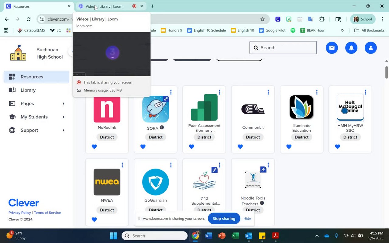This screenshot has width=389, height=243.
Task: Expand My Students sidebar submenu arrow
Action: [x=64, y=117]
